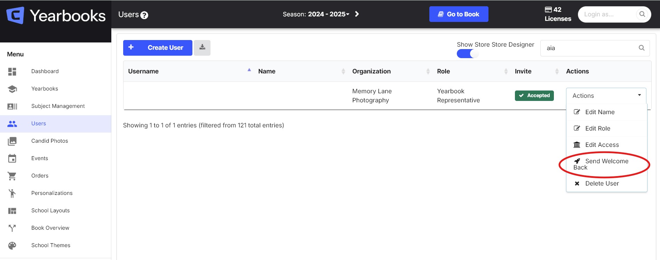The height and width of the screenshot is (260, 660).
Task: Click the magnifier icon in Login as field
Action: (642, 14)
